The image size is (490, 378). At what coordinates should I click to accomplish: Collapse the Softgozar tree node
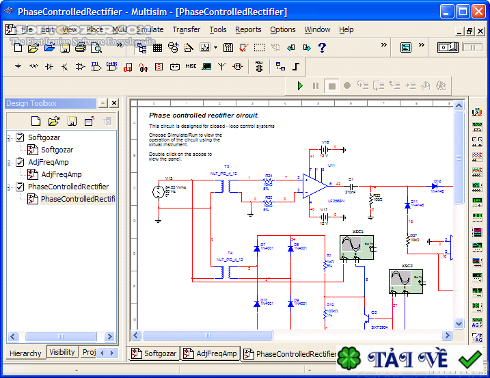[x=10, y=138]
